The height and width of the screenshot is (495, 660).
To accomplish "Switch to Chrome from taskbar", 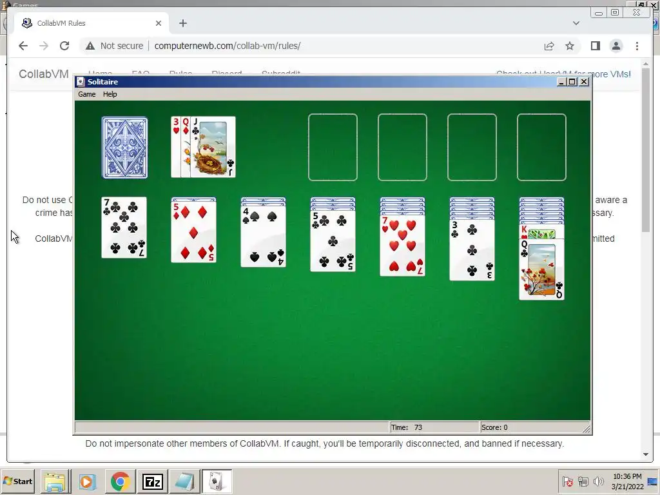I will point(121,481).
